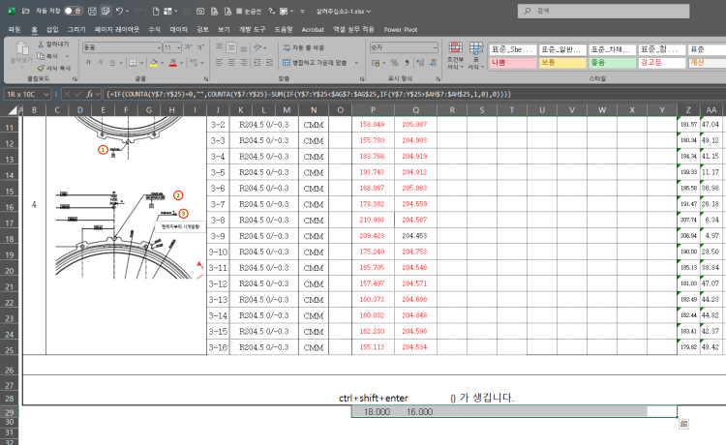Open the font size 11 dropdown

pos(178,46)
